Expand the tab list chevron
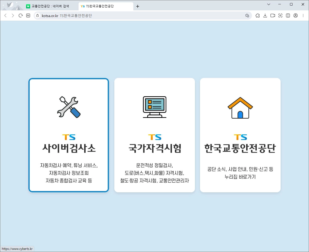The height and width of the screenshot is (252, 309). pos(268,4)
